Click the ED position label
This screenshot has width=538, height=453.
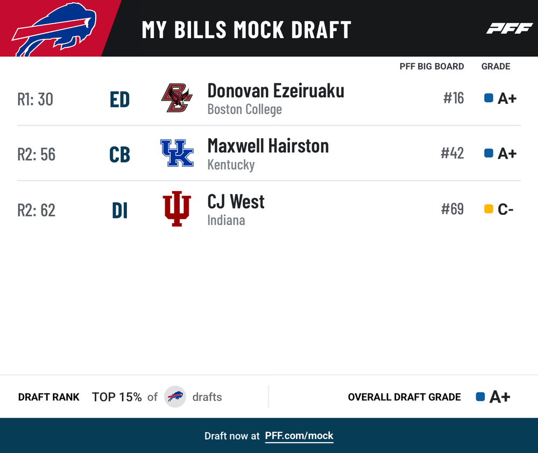pos(120,100)
